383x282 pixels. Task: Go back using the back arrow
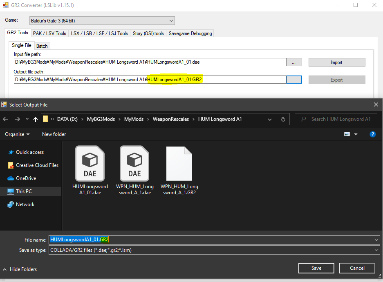pyautogui.click(x=5, y=119)
